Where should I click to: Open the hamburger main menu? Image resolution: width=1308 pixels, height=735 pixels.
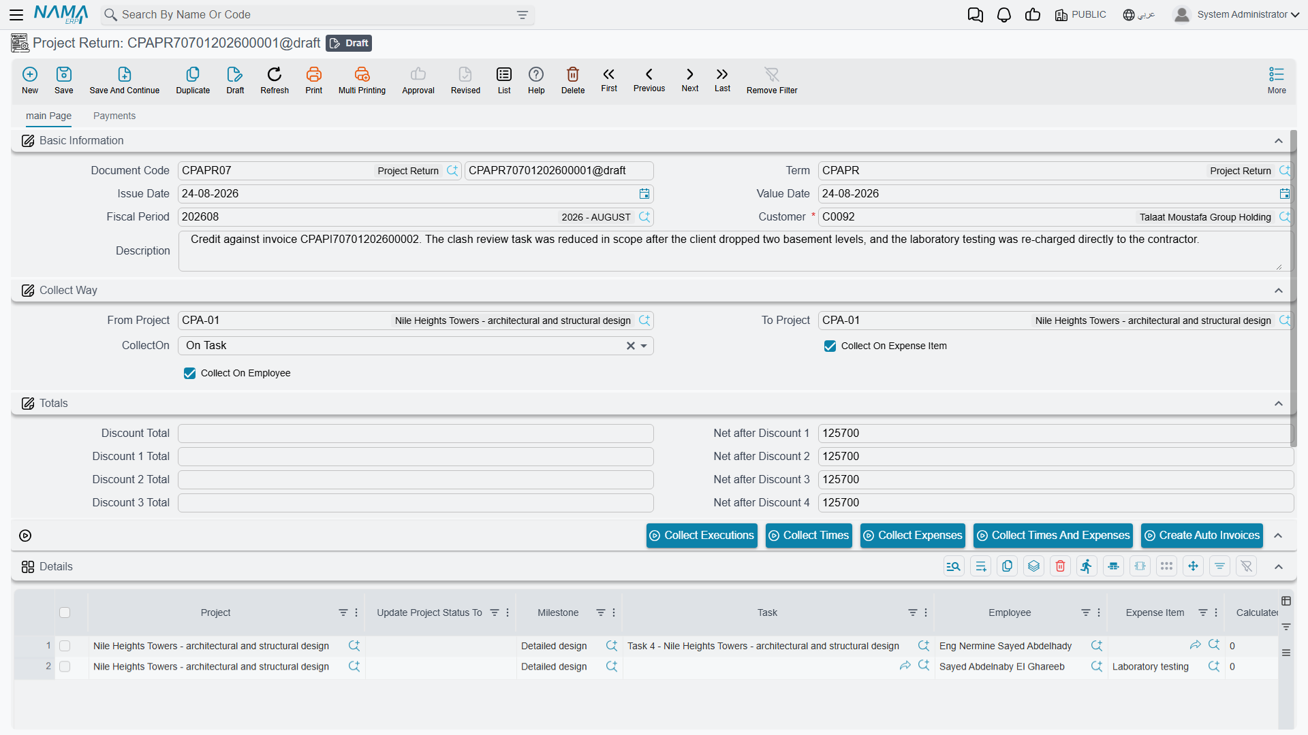click(x=16, y=14)
